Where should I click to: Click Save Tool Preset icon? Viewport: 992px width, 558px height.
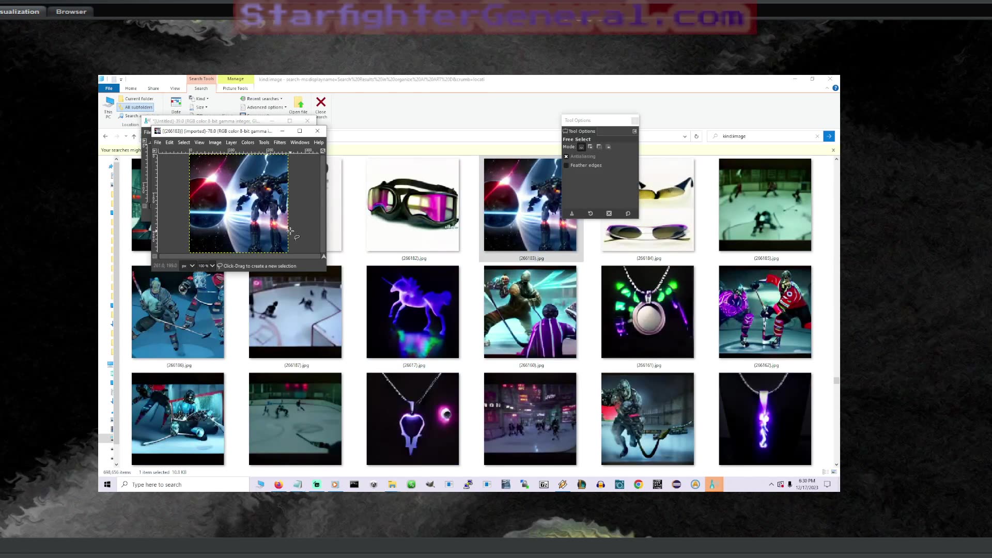coord(571,213)
